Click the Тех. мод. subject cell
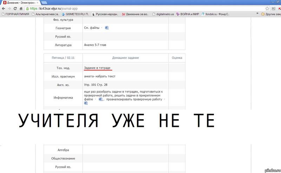Image resolution: width=281 pixels, height=173 pixels. [x=63, y=68]
